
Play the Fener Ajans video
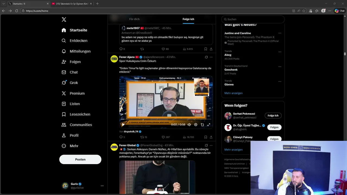point(123,125)
